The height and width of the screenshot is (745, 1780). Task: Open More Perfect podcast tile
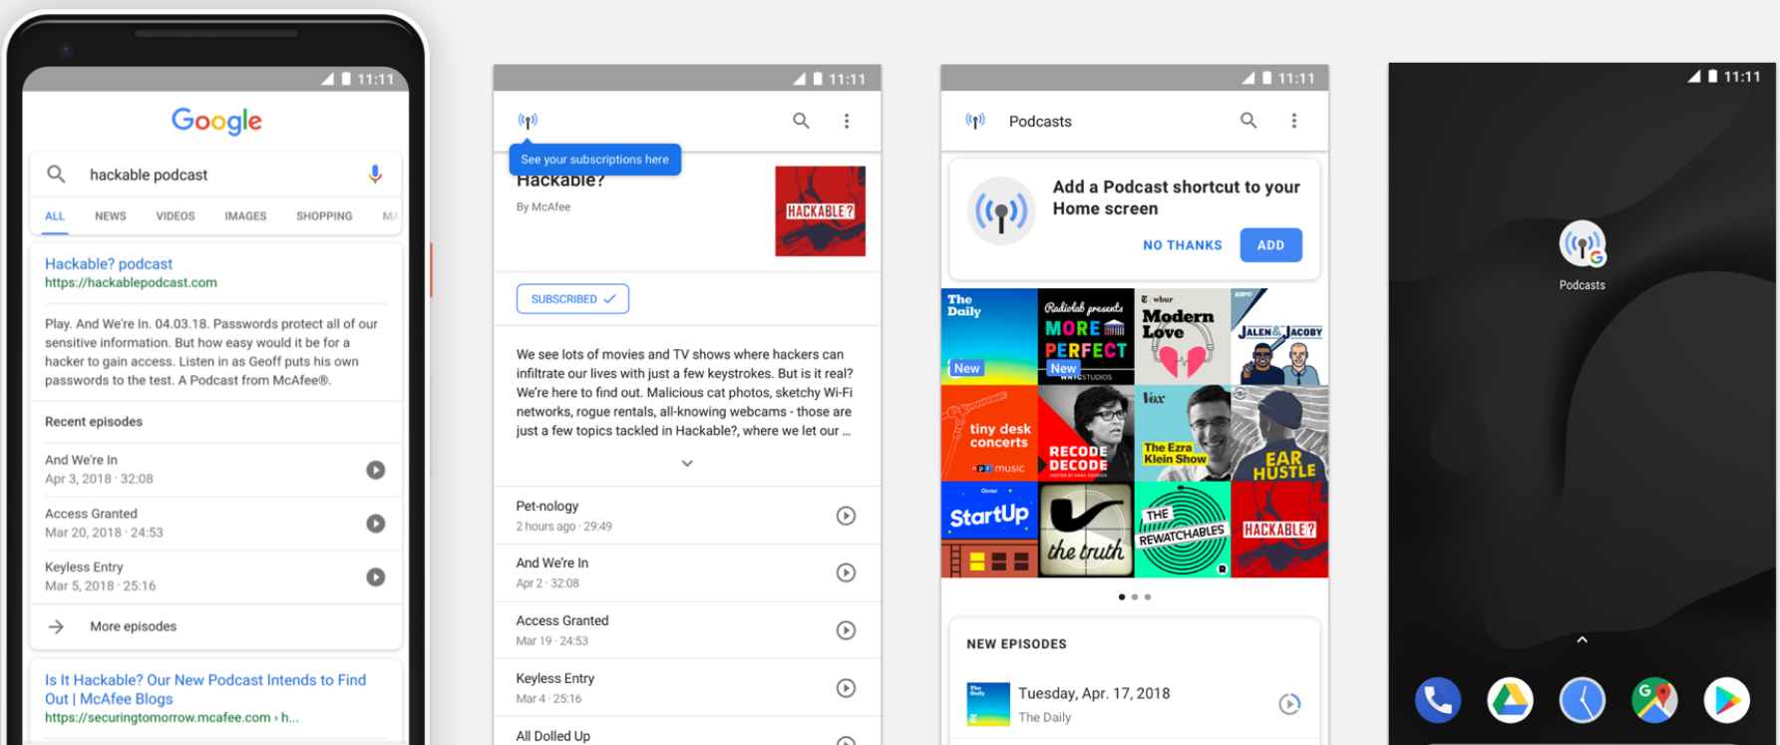(1086, 337)
